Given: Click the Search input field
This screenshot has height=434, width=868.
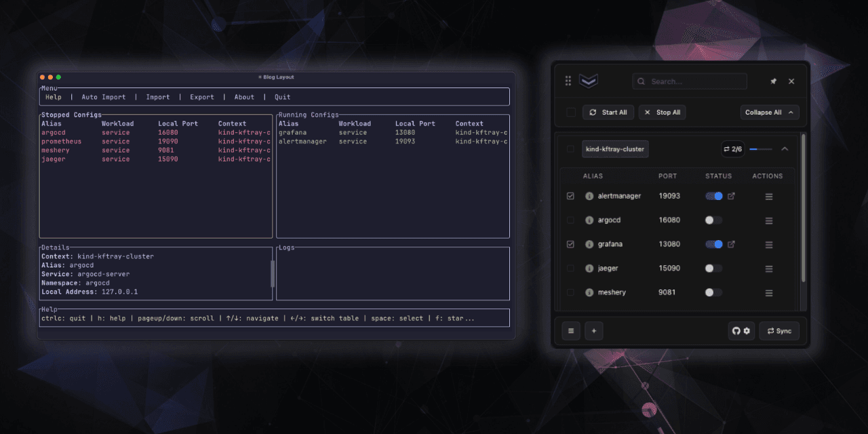Looking at the screenshot, I should (x=690, y=81).
